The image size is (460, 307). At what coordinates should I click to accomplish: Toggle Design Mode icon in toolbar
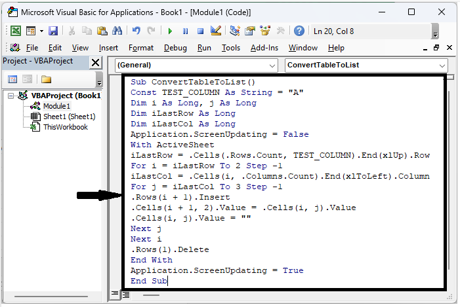215,31
